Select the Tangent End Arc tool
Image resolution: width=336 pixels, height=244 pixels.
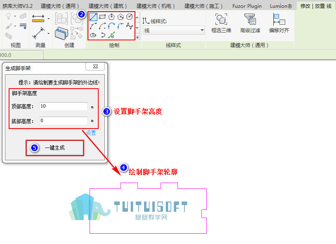[x=111, y=26]
